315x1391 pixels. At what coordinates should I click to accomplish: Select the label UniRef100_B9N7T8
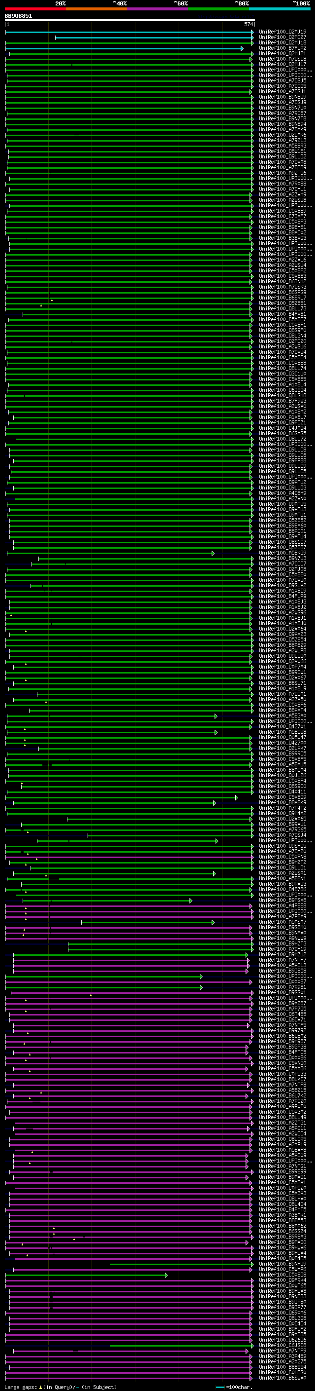tap(283, 118)
